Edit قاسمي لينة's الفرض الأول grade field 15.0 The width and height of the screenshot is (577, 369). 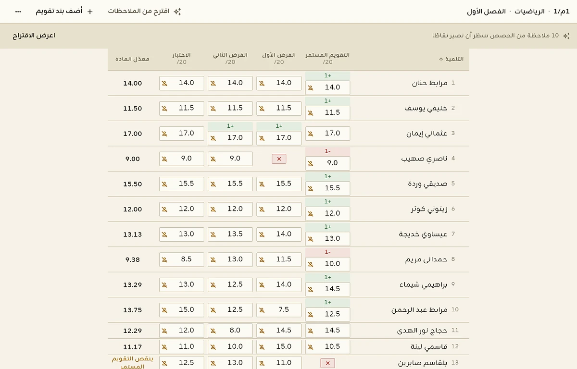279,346
